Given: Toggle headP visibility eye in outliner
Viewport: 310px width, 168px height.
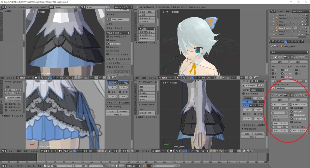Looking at the screenshot, I should tap(299, 35).
